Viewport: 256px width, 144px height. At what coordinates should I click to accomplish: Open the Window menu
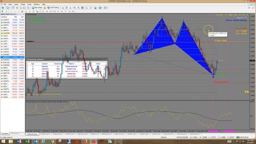pos(36,4)
